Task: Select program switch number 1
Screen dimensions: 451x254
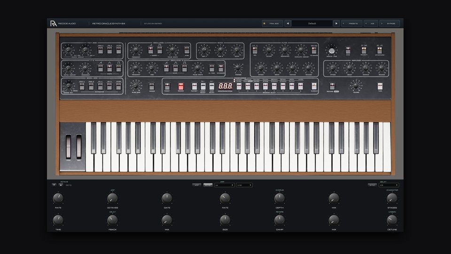Action: click(x=239, y=86)
